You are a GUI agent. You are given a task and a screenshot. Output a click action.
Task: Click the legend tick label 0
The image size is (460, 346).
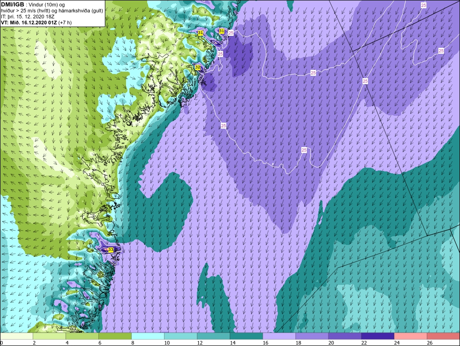[1, 343]
